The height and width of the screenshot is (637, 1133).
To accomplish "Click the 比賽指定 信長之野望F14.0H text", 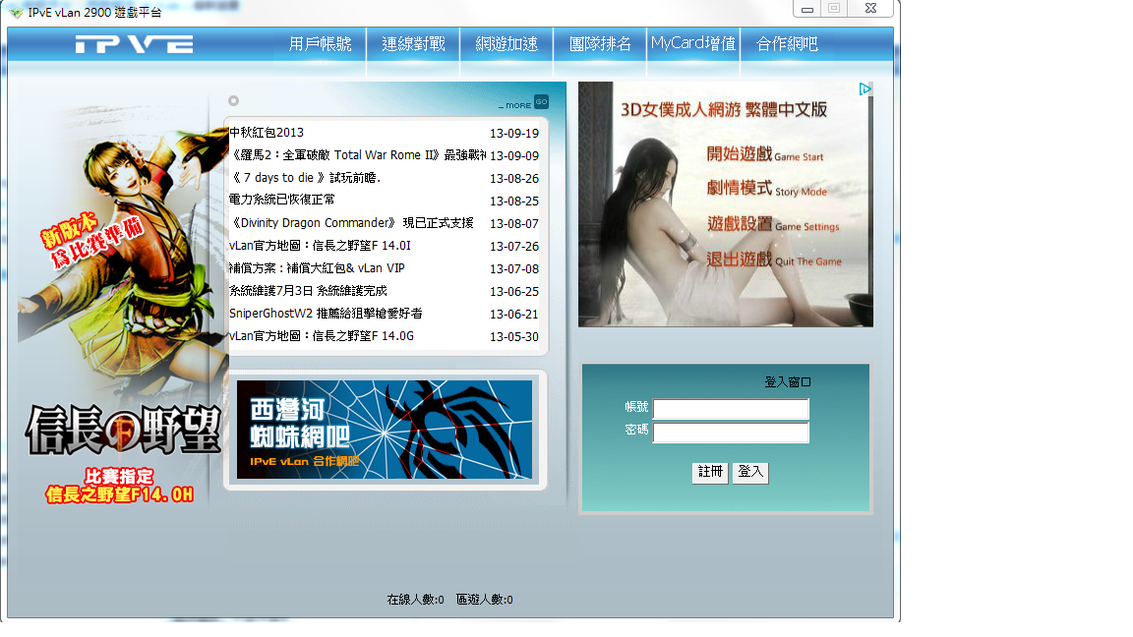I will 119,486.
